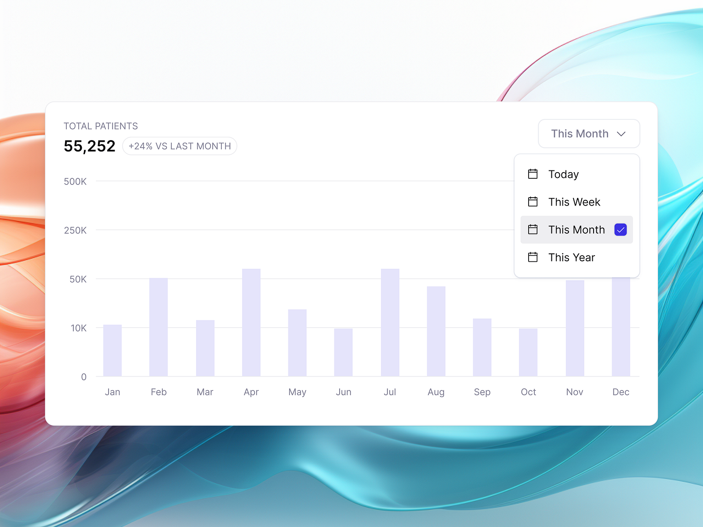Screen dimensions: 703x527
Task: Select the Jul bar in the chart
Action: [390, 322]
